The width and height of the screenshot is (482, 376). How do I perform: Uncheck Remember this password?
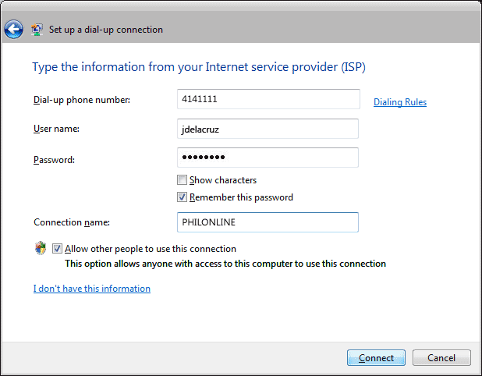[182, 197]
